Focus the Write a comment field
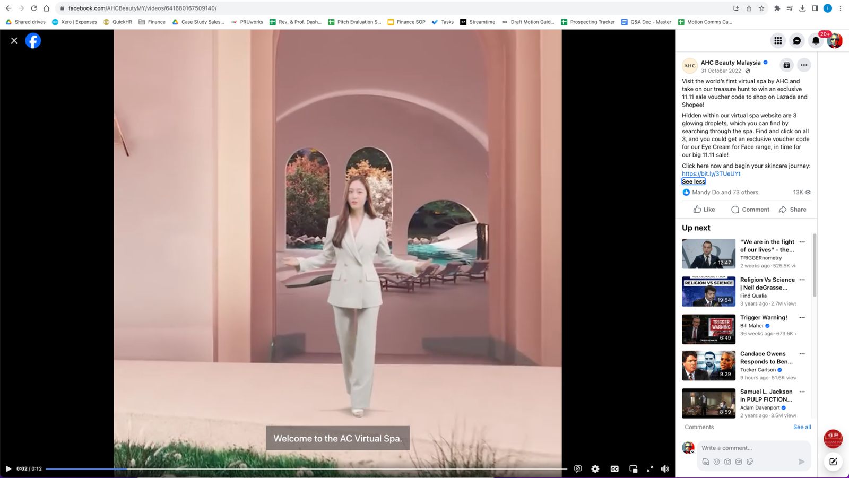 click(753, 448)
